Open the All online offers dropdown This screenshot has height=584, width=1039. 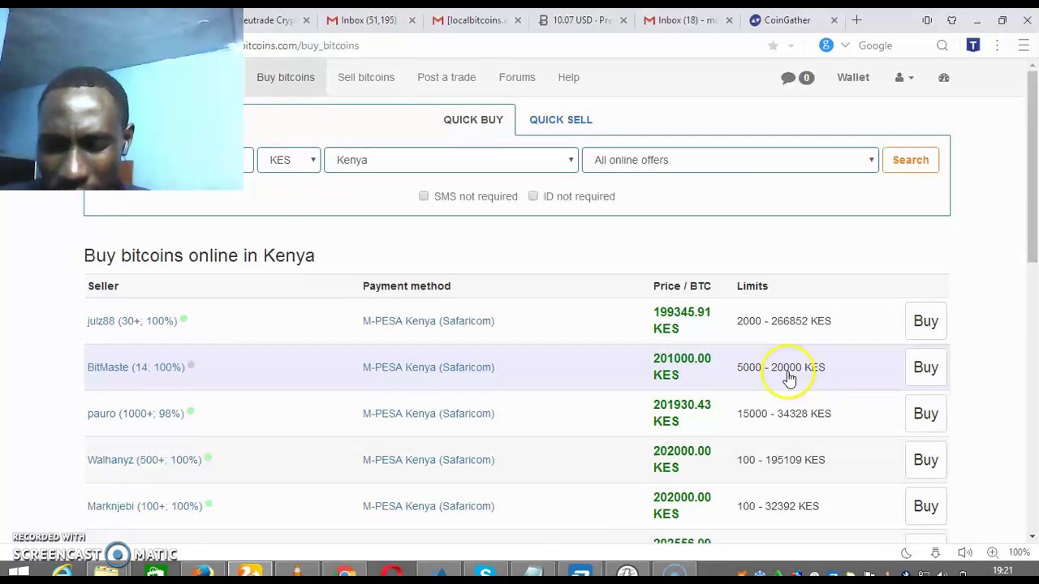[x=730, y=160]
